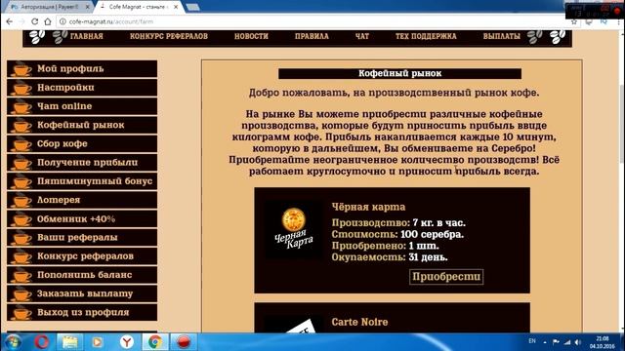Bookmark page with star icon
Image resolution: width=625 pixels, height=351 pixels.
coord(574,21)
